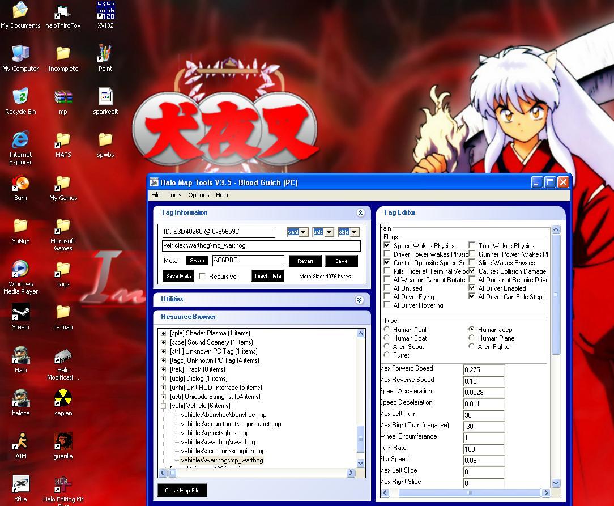Click Close Map File button
614x506 pixels.
click(182, 490)
